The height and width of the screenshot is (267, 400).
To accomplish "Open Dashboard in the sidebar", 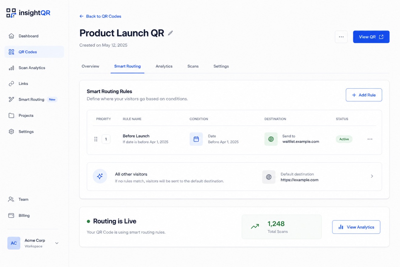I will tap(34, 36).
